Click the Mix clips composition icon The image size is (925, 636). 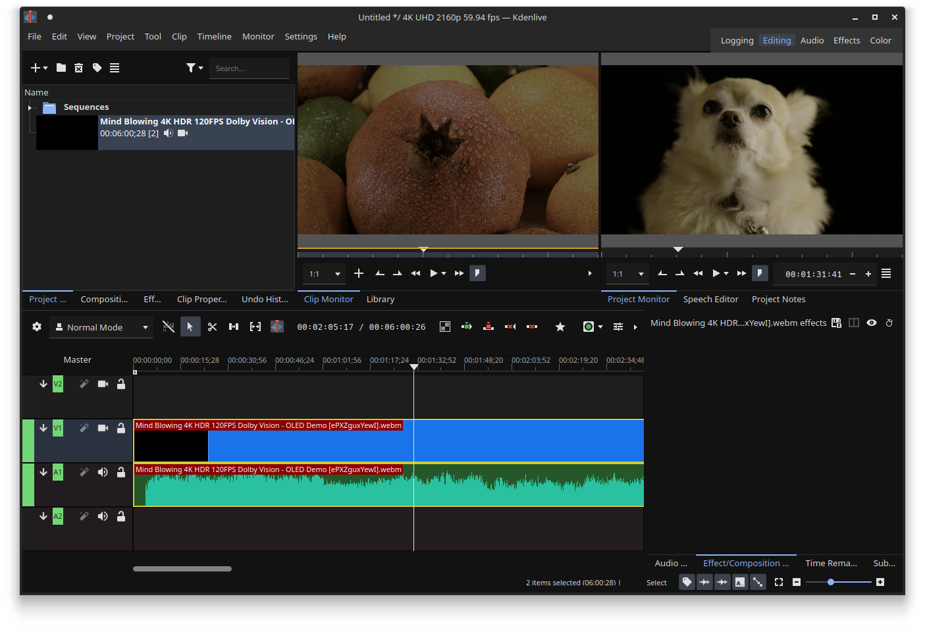(x=445, y=327)
